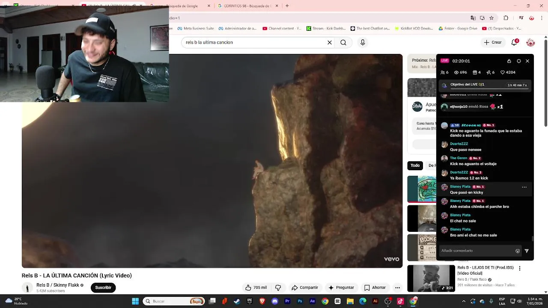Open Windows Start menu
548x308 pixels.
click(135, 301)
